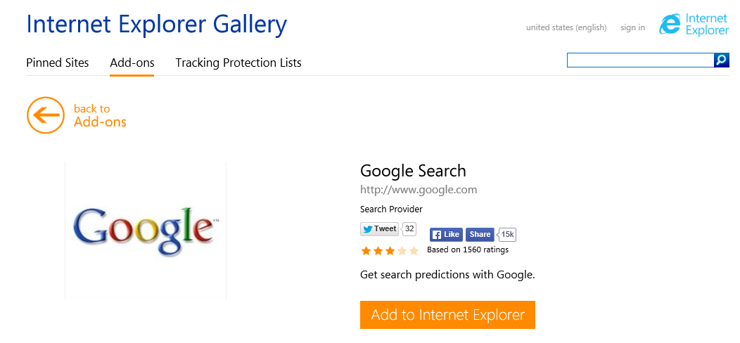The image size is (740, 343).
Task: Click the third rating star
Action: 390,250
